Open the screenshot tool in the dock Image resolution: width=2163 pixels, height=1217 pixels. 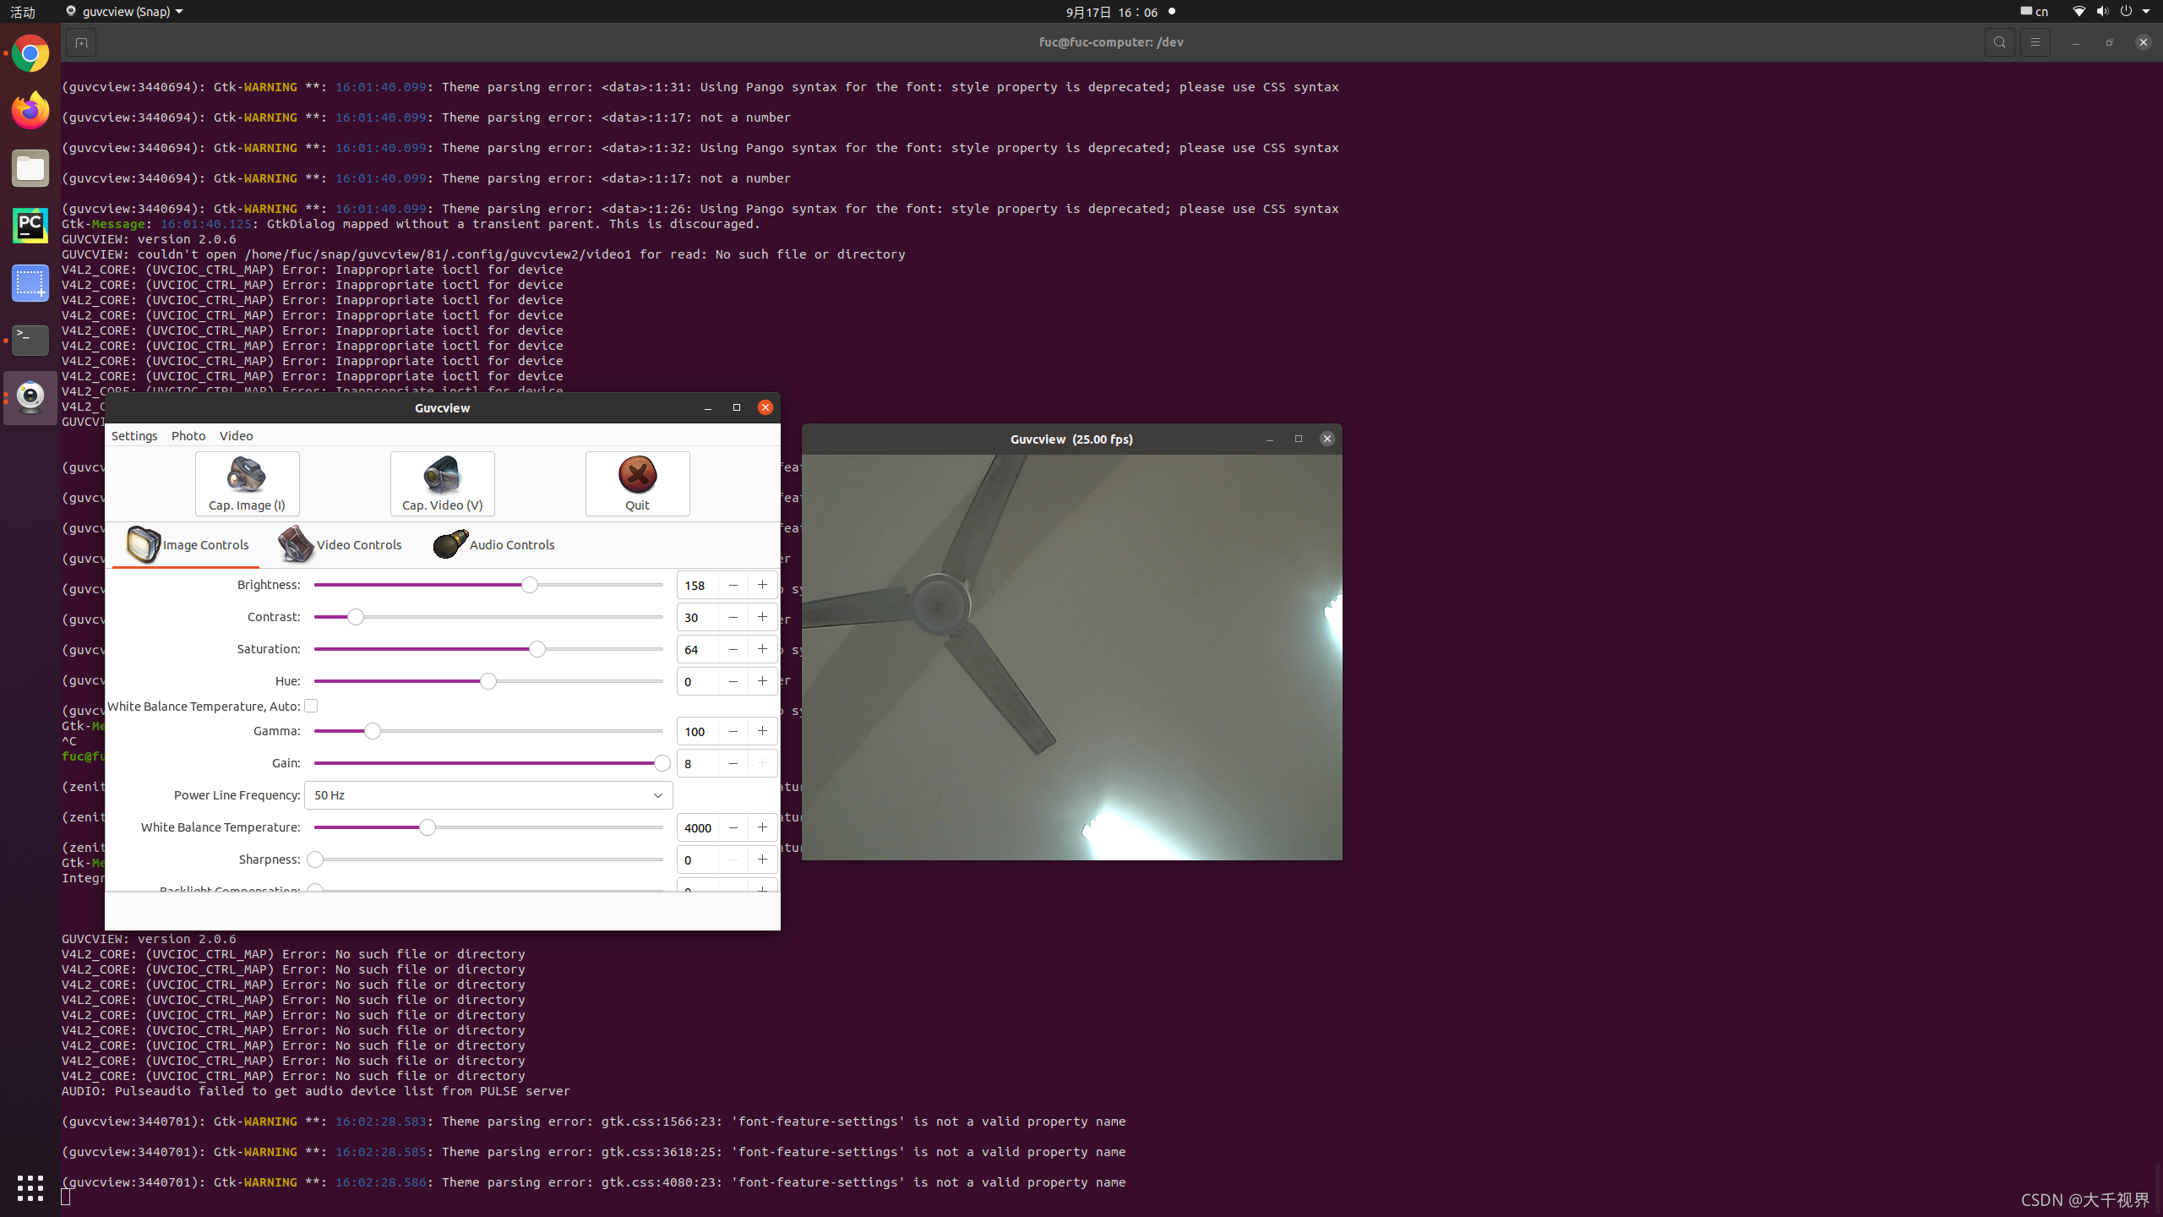pyautogui.click(x=30, y=283)
